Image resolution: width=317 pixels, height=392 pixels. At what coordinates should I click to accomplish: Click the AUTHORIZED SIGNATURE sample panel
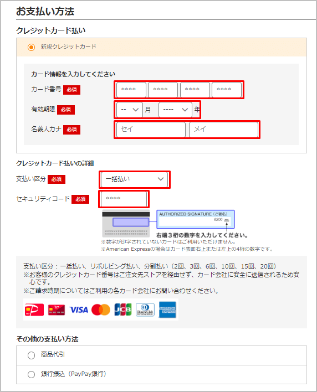pos(196,219)
